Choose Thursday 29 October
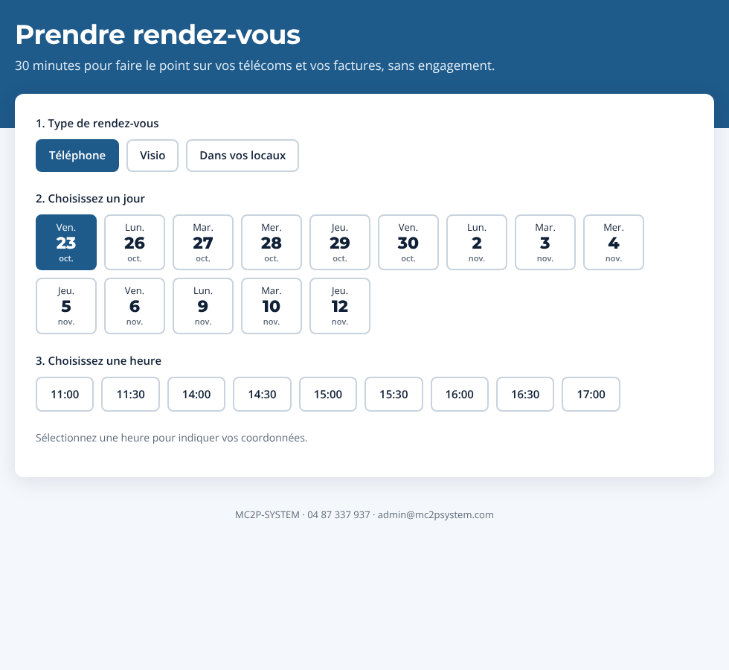This screenshot has width=729, height=670. point(340,243)
